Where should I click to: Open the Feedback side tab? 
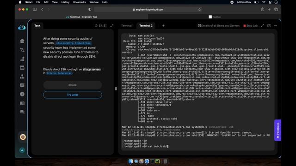point(277,130)
